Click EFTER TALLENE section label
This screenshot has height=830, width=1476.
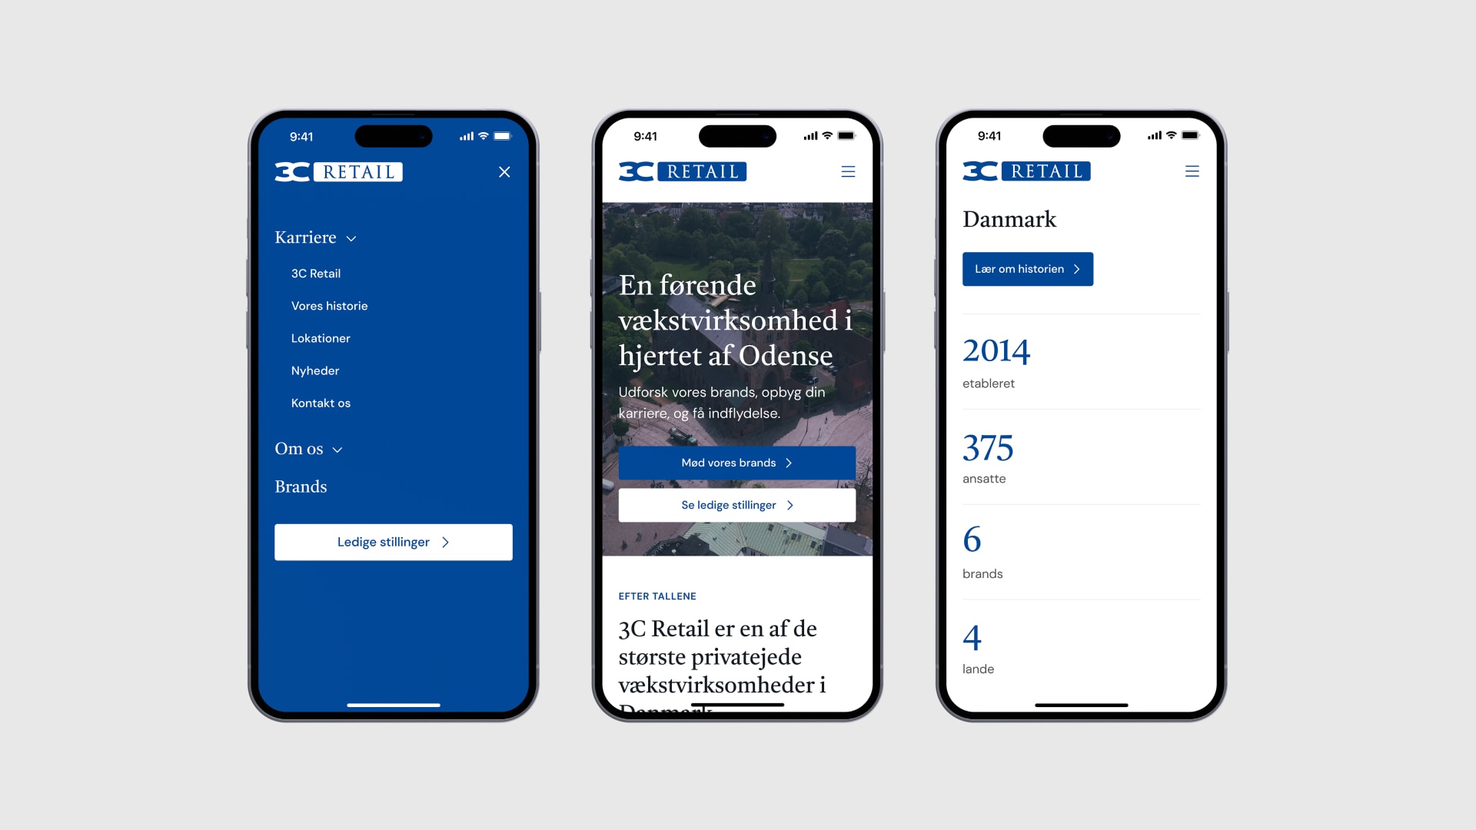pos(657,596)
